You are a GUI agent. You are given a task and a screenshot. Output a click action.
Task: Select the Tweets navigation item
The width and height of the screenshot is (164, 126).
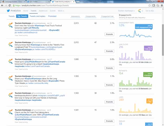coord(33,11)
